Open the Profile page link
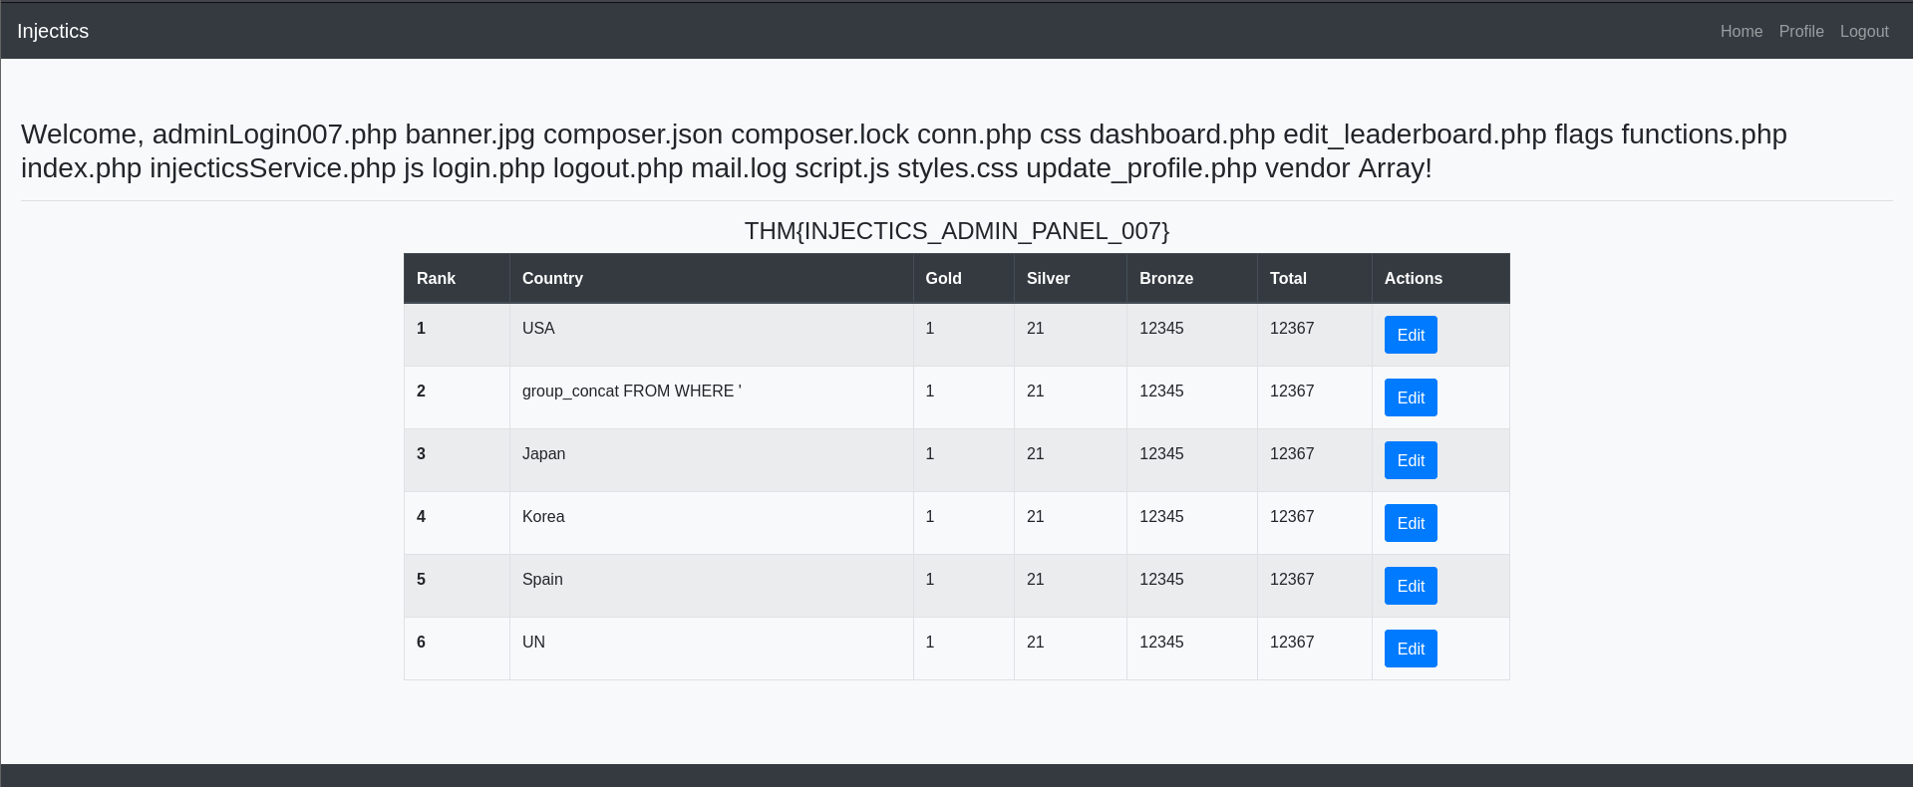The image size is (1913, 787). pos(1800,31)
